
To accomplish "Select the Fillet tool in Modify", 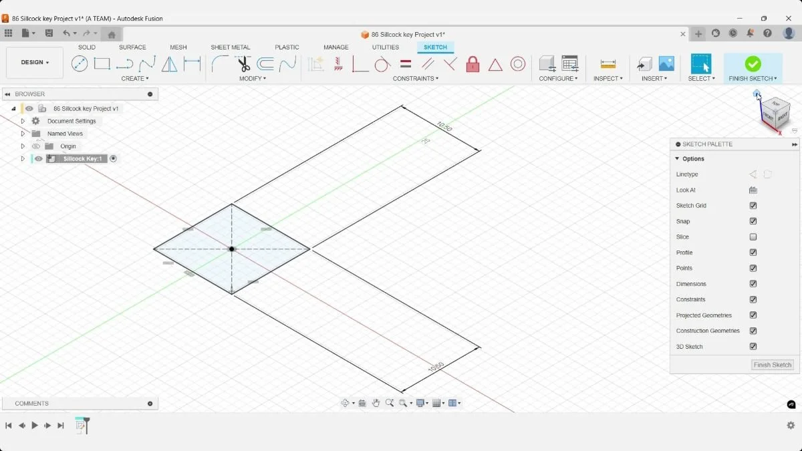I will pyautogui.click(x=220, y=64).
